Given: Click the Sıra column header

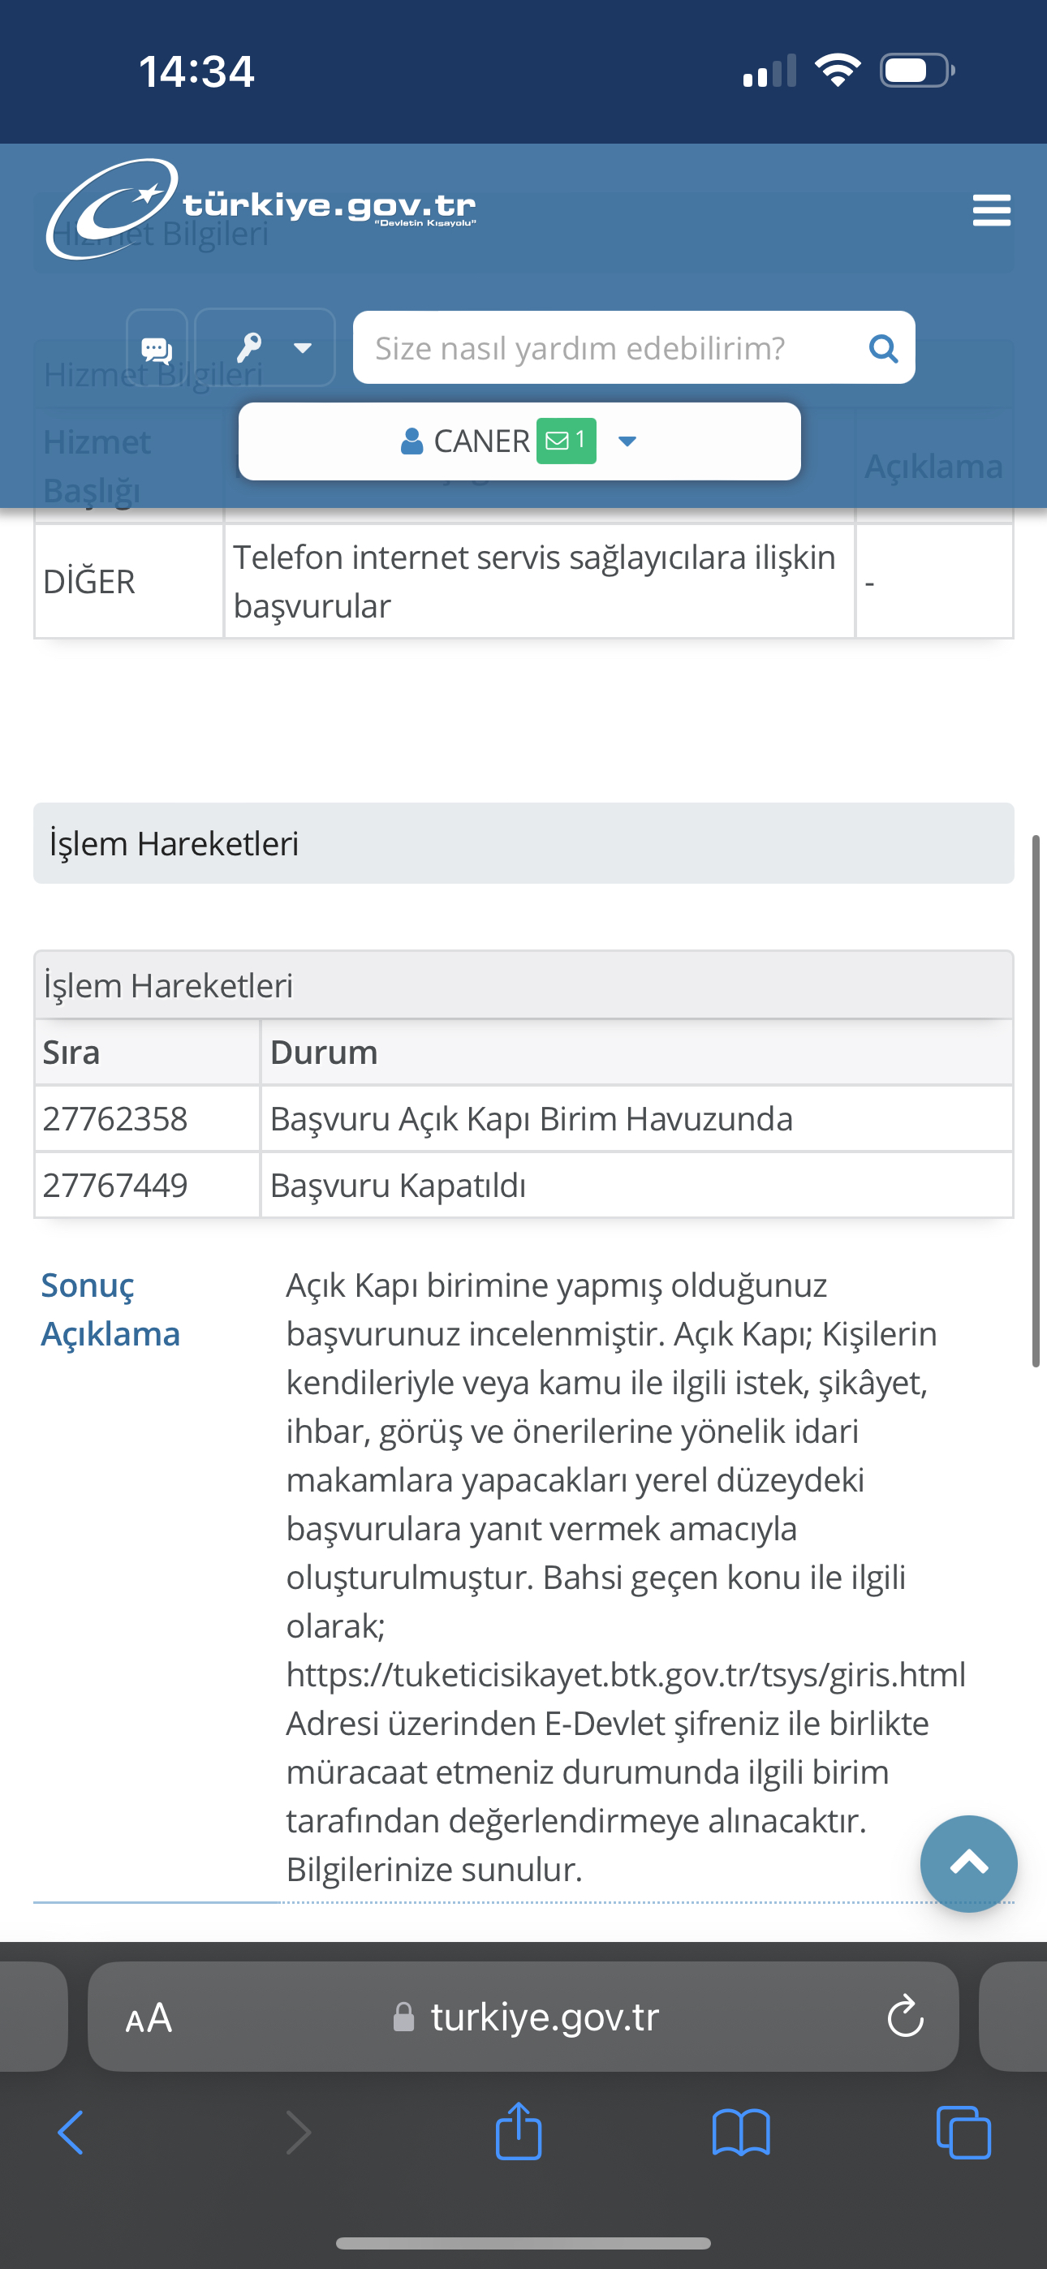Looking at the screenshot, I should click(x=147, y=1053).
